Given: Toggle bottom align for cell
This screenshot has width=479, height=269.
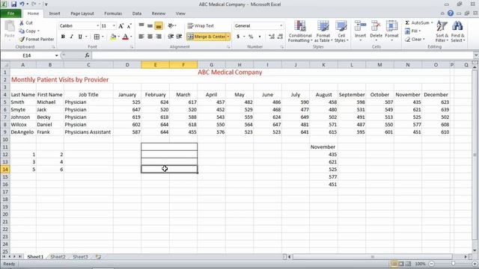Looking at the screenshot, I should 159,26.
